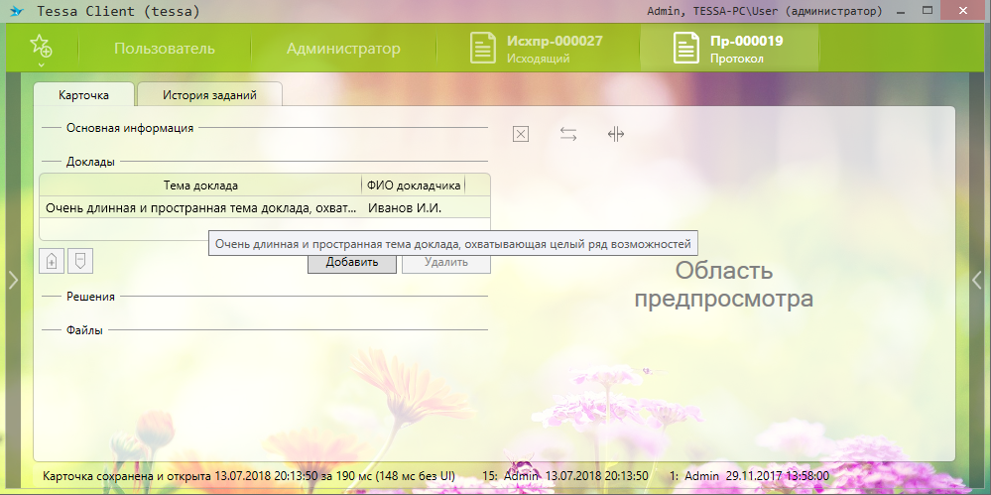Move the report row up

pos(52,261)
